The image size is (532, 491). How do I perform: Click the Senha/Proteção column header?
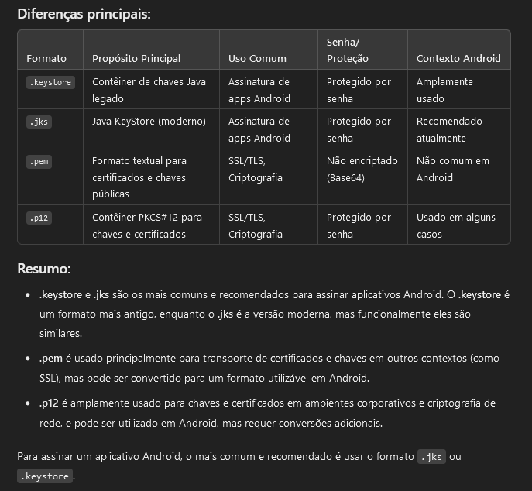pos(348,50)
